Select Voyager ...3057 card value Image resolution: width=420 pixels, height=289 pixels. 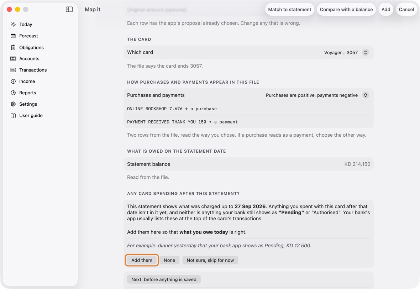[341, 52]
